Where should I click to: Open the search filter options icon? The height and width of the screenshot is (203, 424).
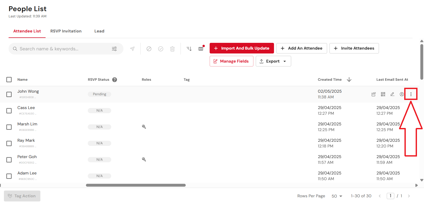coord(114,49)
